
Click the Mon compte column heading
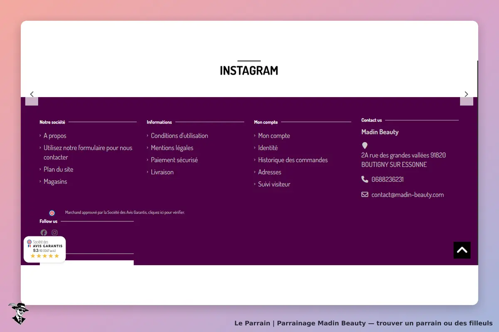click(266, 122)
